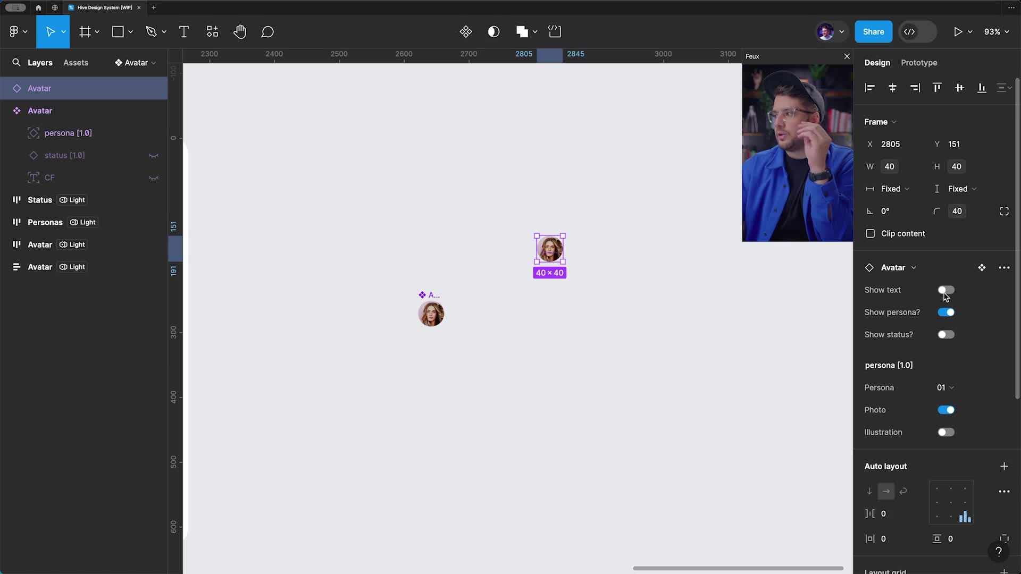Select the Pen tool

click(x=151, y=32)
